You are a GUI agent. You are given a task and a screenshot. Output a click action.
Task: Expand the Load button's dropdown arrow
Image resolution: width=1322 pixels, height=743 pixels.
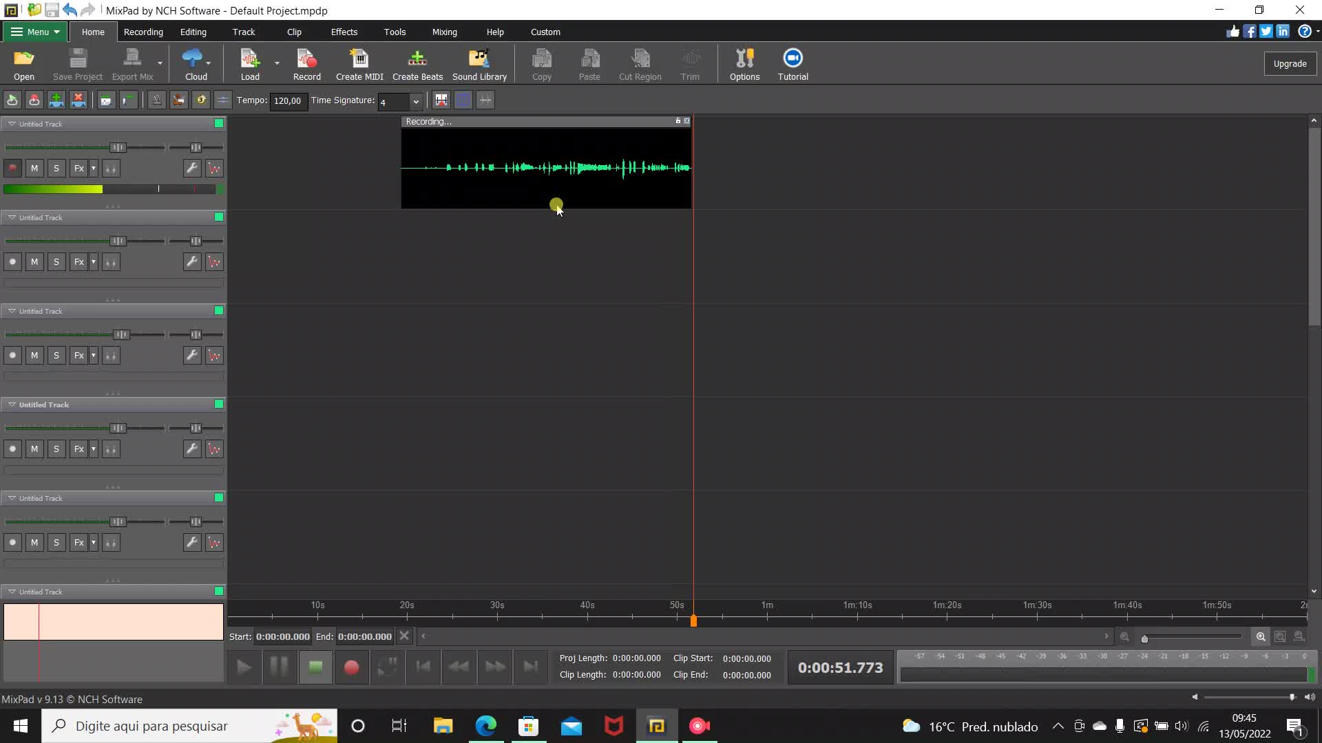pos(277,63)
